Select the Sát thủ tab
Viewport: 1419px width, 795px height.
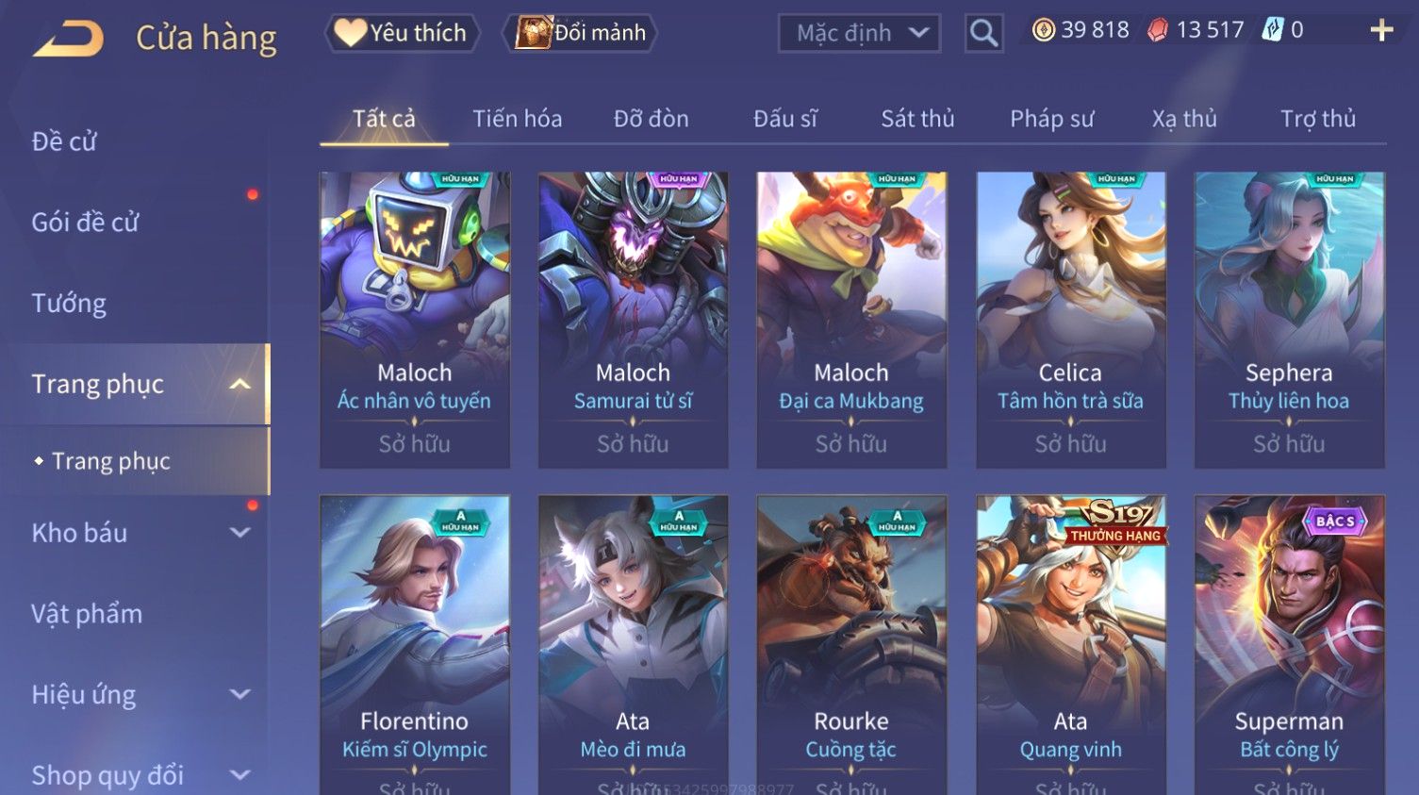pos(917,119)
